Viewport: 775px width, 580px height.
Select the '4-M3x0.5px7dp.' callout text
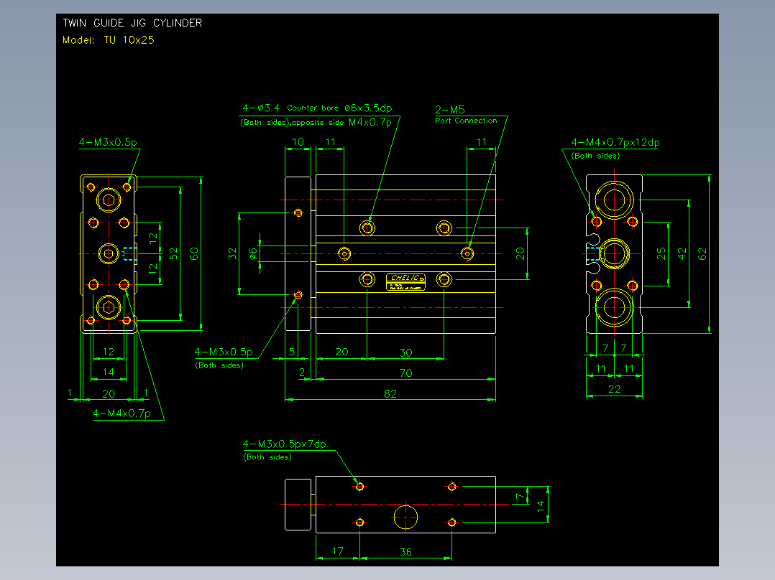coord(285,444)
